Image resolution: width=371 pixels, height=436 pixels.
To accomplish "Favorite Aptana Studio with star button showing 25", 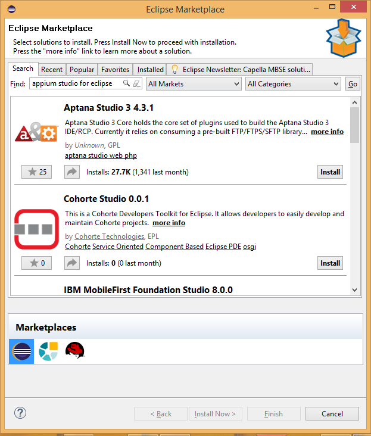I will click(37, 172).
